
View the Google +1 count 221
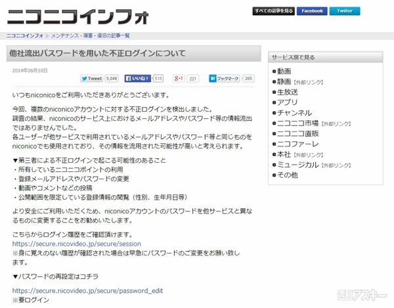click(x=192, y=79)
